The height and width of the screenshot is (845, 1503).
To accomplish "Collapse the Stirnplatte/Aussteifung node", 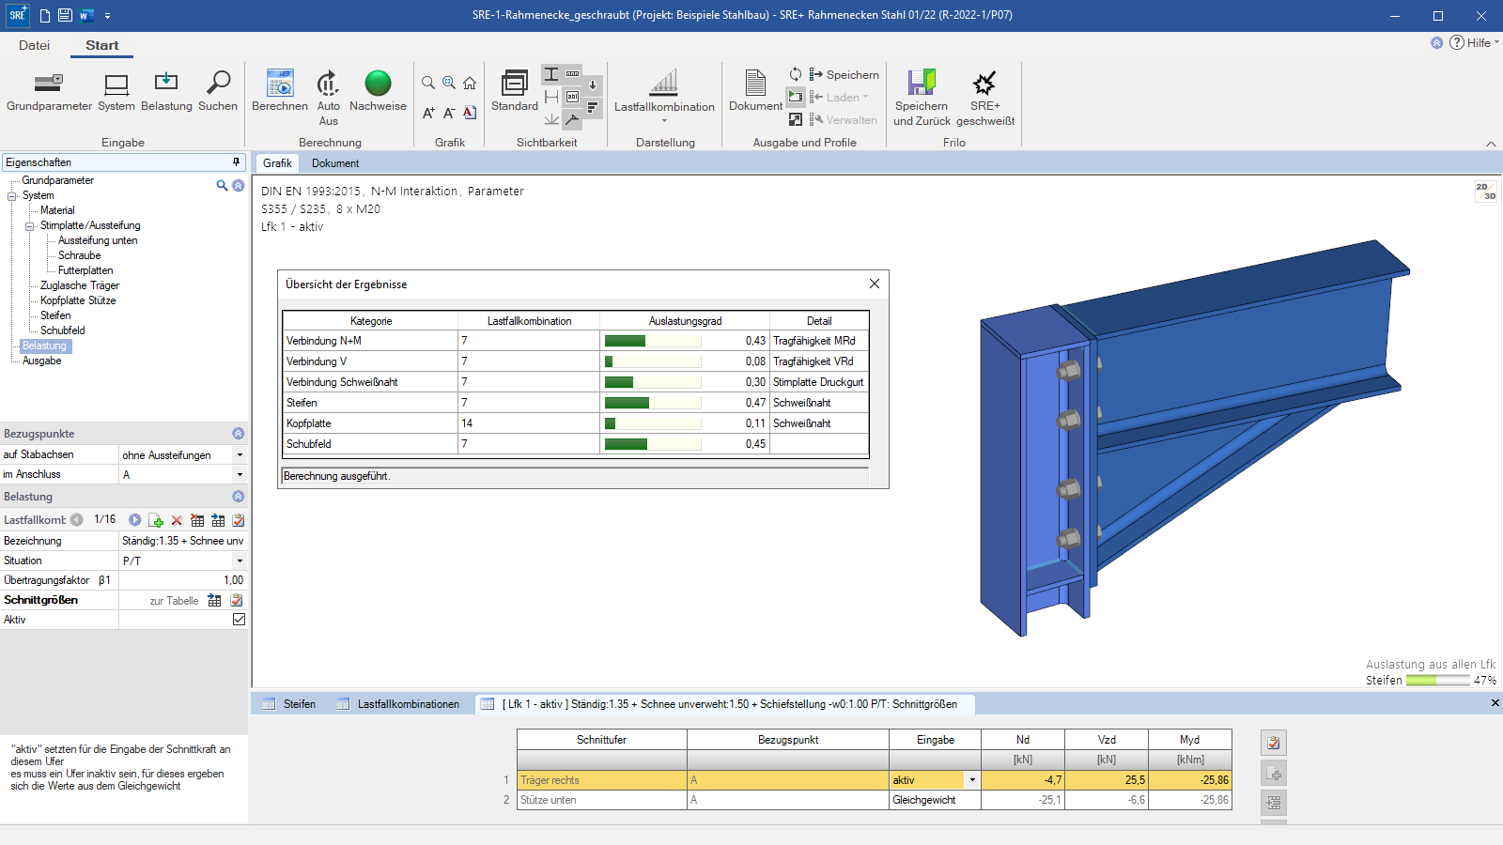I will (30, 226).
